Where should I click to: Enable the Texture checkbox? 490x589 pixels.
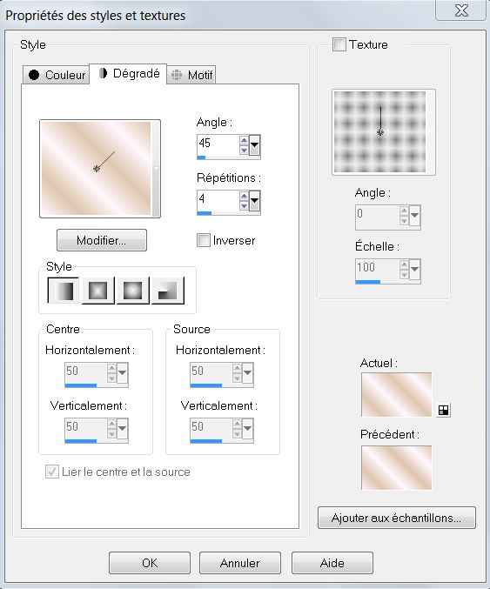[x=339, y=44]
